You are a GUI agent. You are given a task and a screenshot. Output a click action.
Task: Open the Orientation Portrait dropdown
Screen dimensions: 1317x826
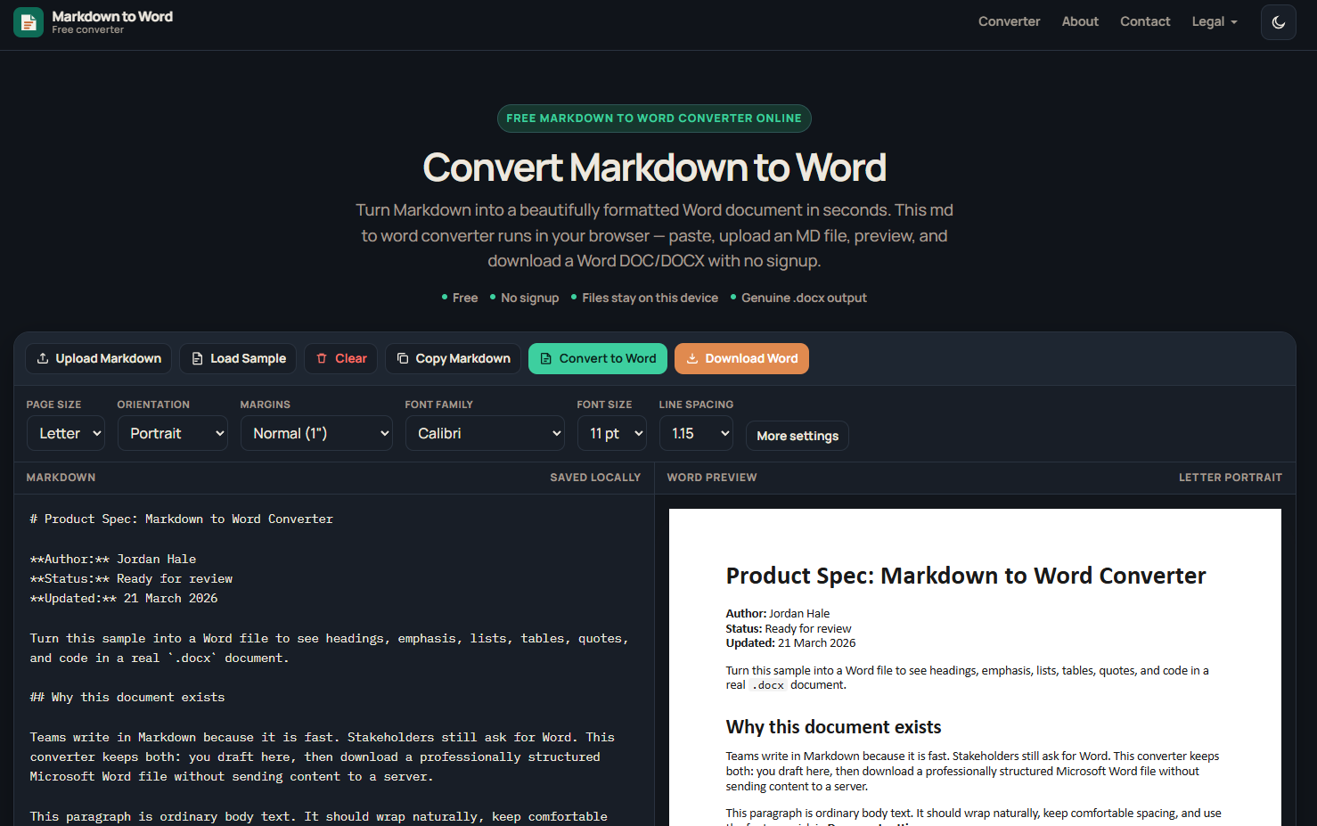coord(173,433)
